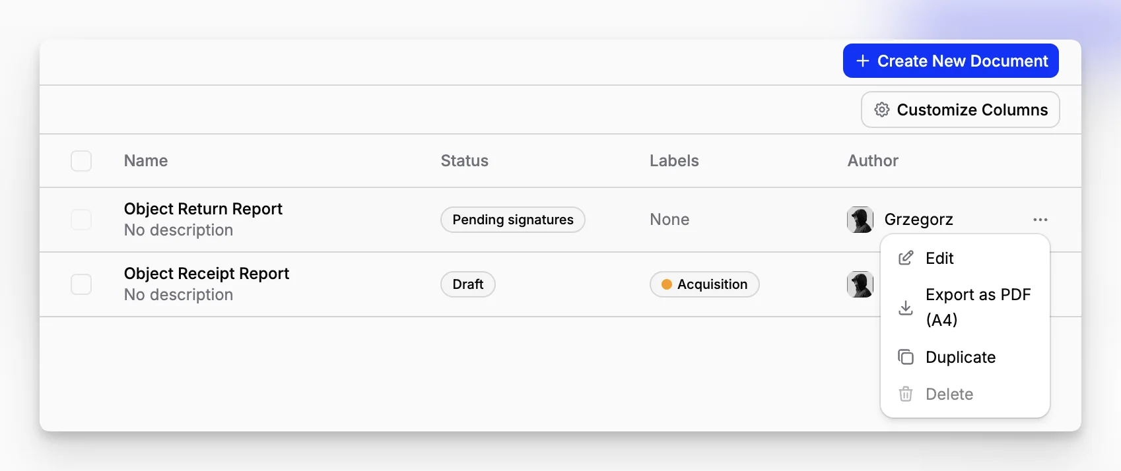The width and height of the screenshot is (1121, 471).
Task: Click the gear icon in Customize Columns
Action: (882, 110)
